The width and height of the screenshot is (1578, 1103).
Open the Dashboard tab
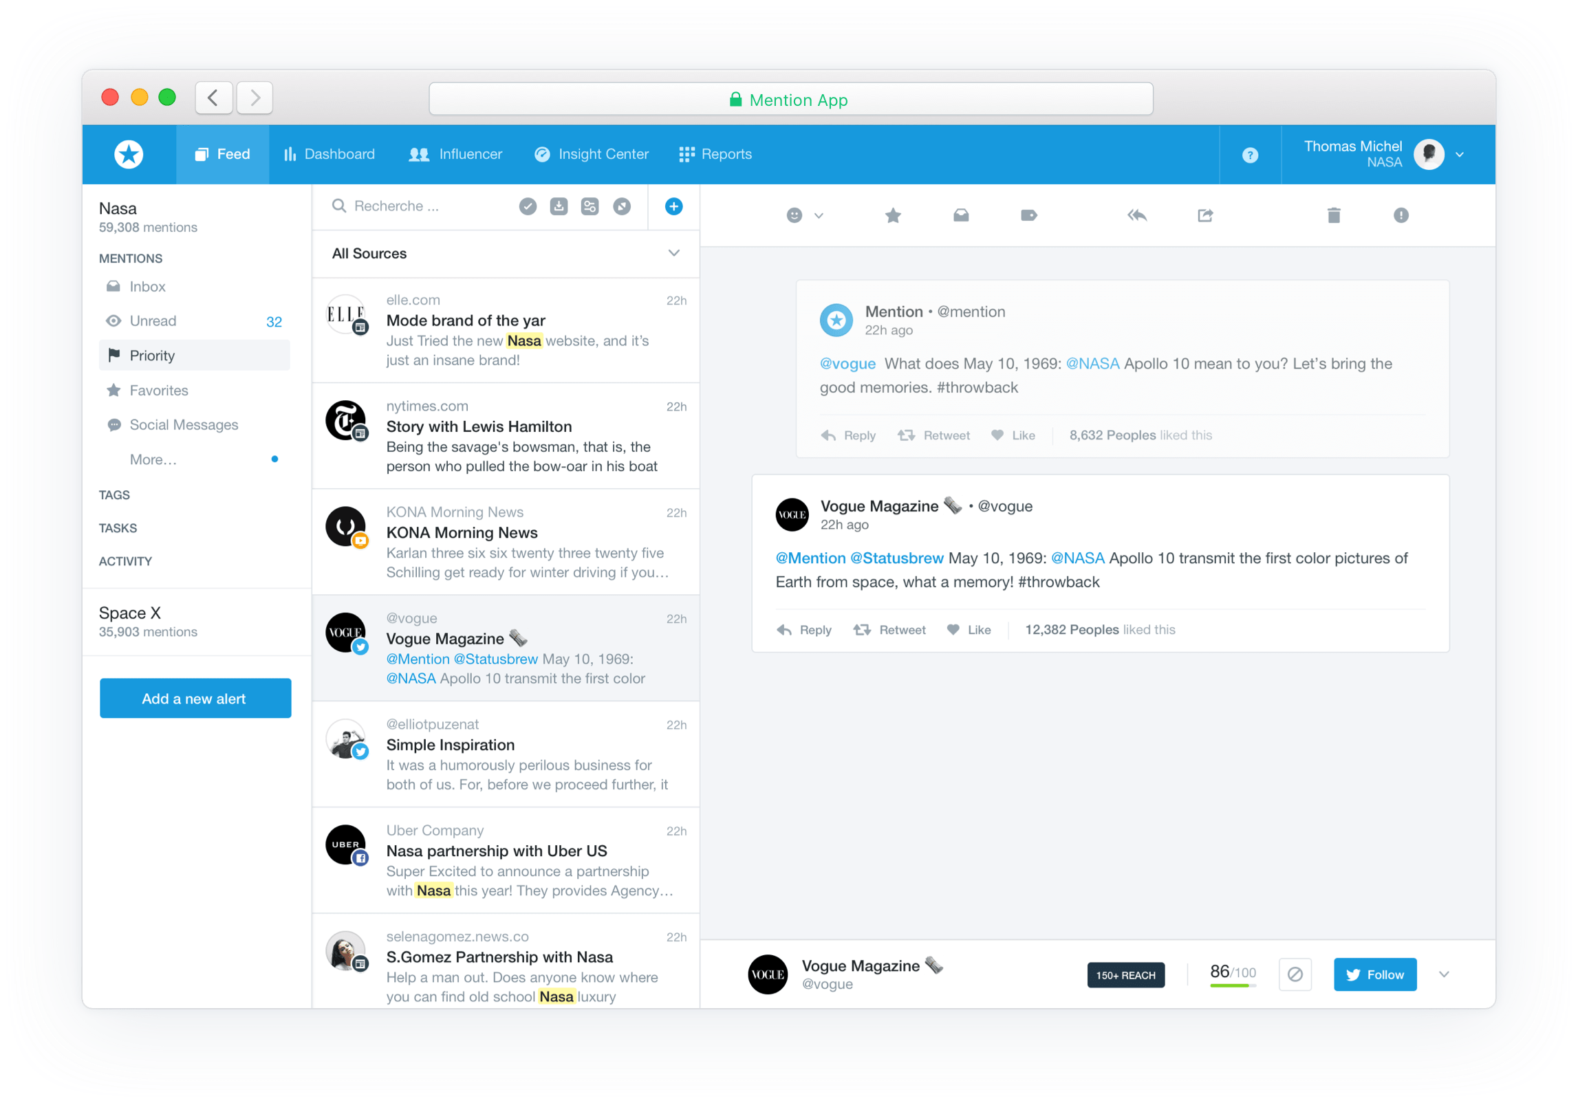(x=329, y=154)
